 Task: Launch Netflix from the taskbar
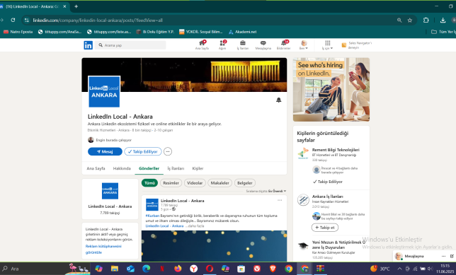162,269
